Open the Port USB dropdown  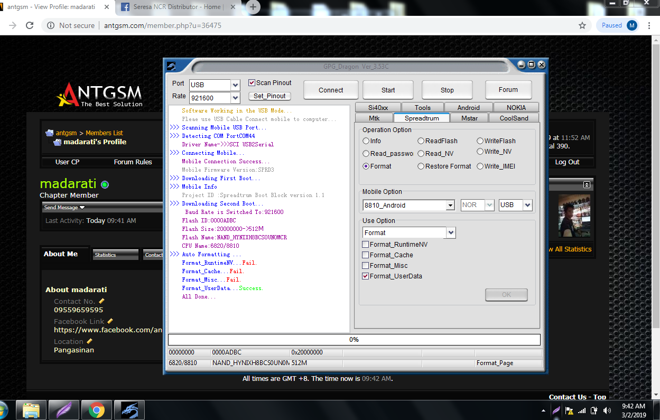click(x=236, y=85)
